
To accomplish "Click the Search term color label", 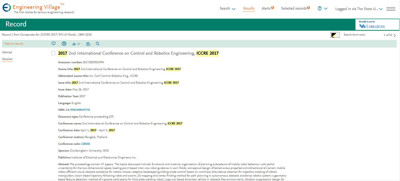I will (354, 35).
